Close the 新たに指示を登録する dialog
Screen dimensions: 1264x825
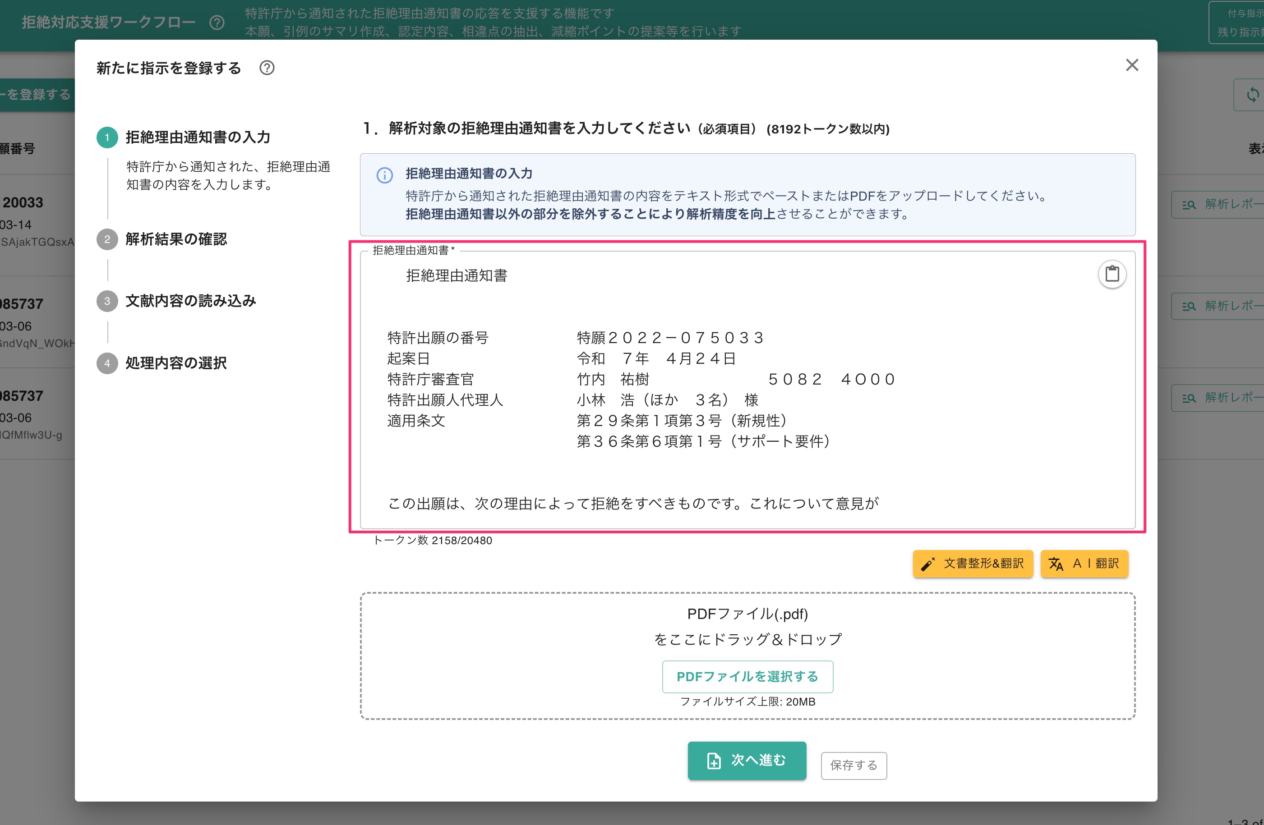1132,65
